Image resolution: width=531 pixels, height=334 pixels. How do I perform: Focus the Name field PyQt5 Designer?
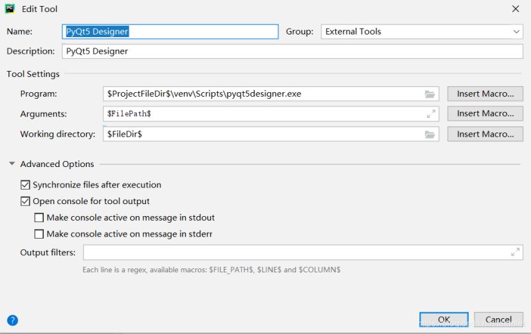(x=170, y=31)
